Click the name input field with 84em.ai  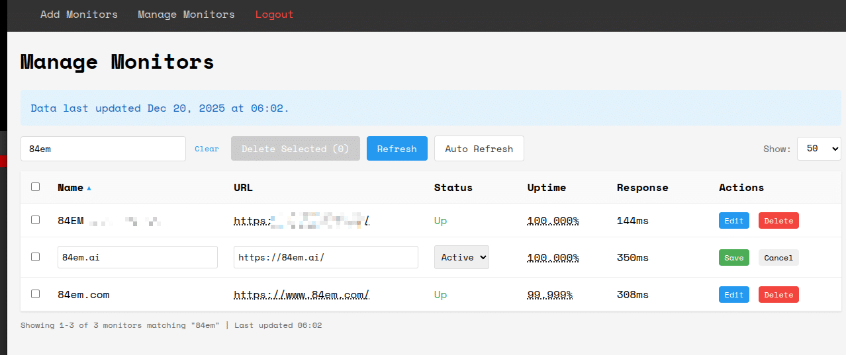pyautogui.click(x=138, y=257)
